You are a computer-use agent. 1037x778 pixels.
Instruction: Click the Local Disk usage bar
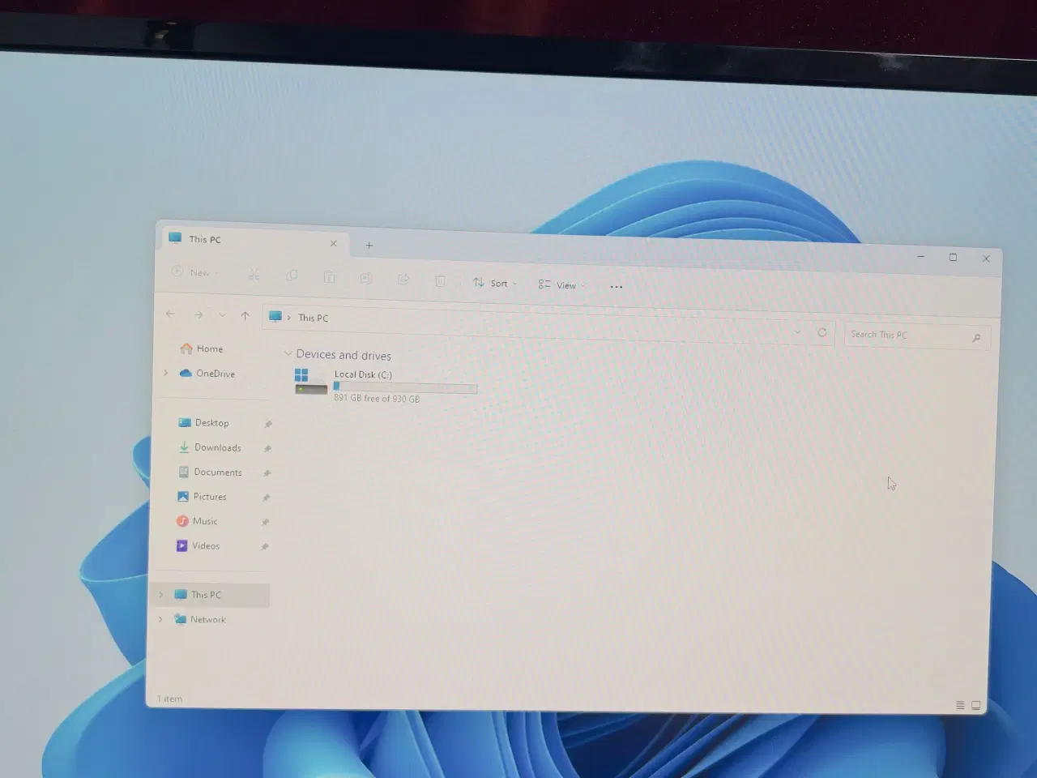(x=405, y=387)
